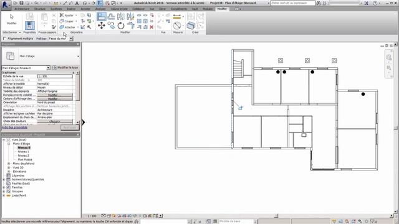Screen dimensions: 399x224
Task: Toggle the Alignement multiple checkbox
Action: click(x=4, y=39)
